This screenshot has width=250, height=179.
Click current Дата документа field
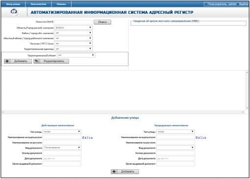(x=62, y=158)
